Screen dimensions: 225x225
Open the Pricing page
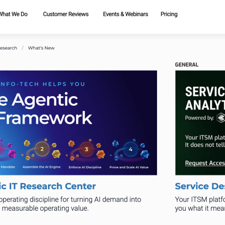coord(169,14)
